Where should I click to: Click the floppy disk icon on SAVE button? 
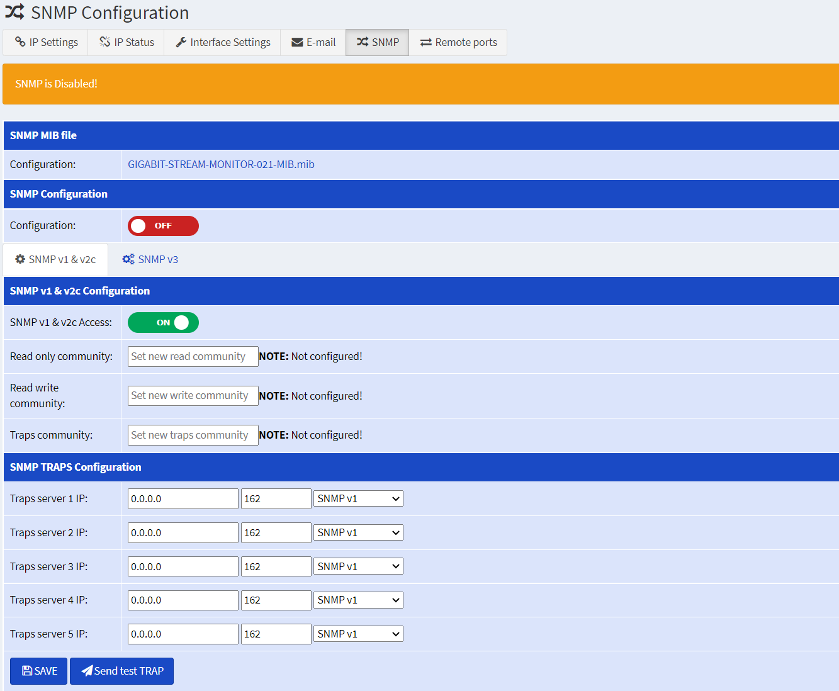pos(27,671)
